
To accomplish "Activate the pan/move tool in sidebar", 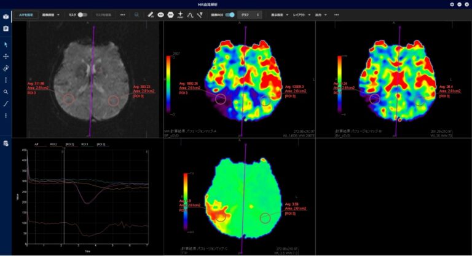I will (x=6, y=57).
